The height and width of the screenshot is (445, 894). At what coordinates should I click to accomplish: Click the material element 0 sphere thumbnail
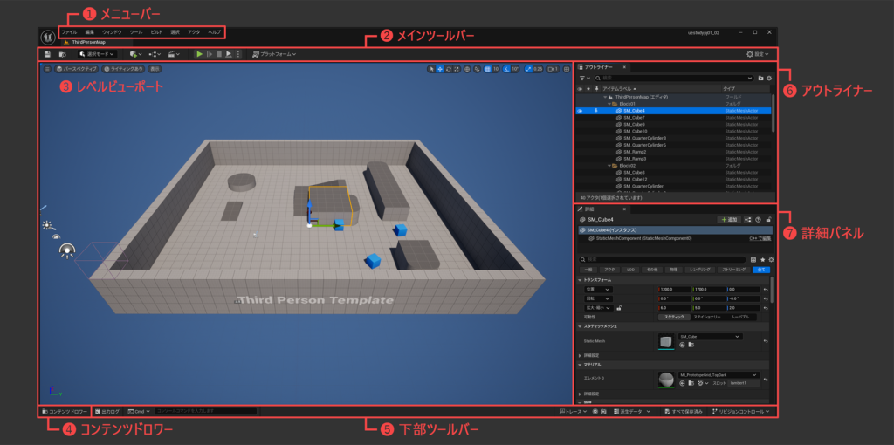coord(666,380)
